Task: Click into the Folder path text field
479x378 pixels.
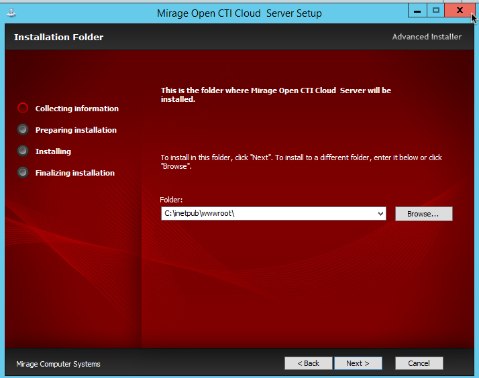Action: [x=269, y=214]
